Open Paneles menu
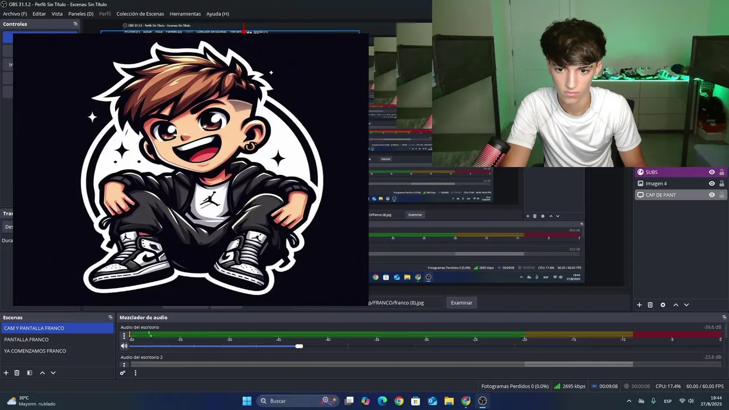The image size is (729, 410). coord(81,14)
